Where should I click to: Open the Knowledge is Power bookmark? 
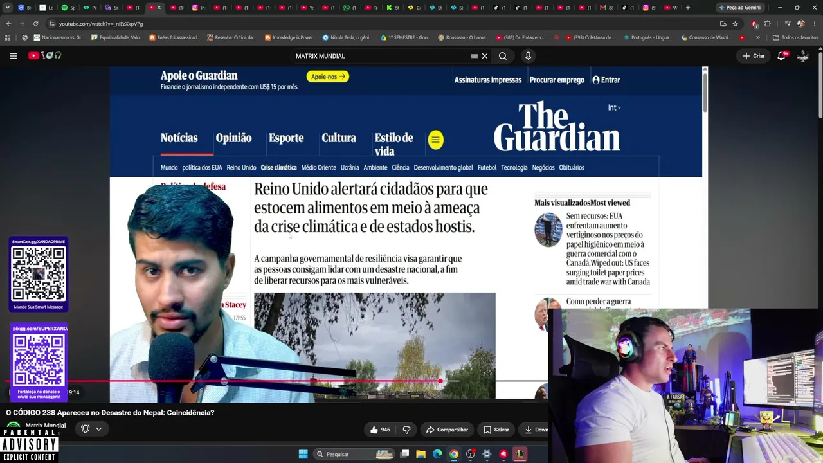pyautogui.click(x=290, y=37)
